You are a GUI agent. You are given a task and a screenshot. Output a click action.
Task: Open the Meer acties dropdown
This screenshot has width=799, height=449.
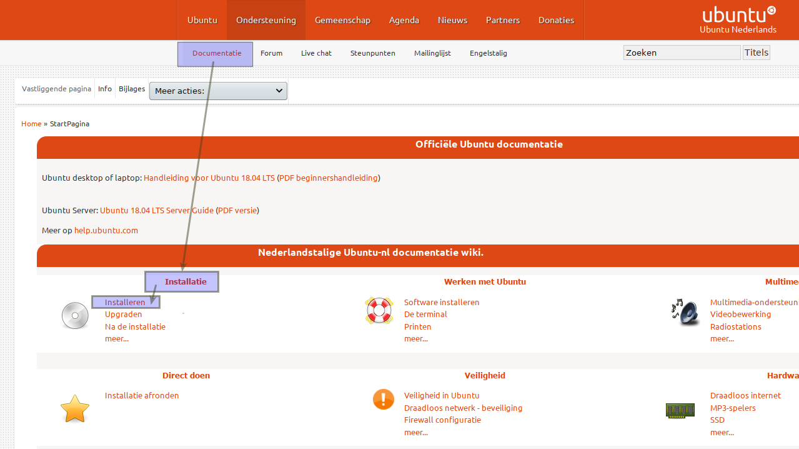[218, 91]
